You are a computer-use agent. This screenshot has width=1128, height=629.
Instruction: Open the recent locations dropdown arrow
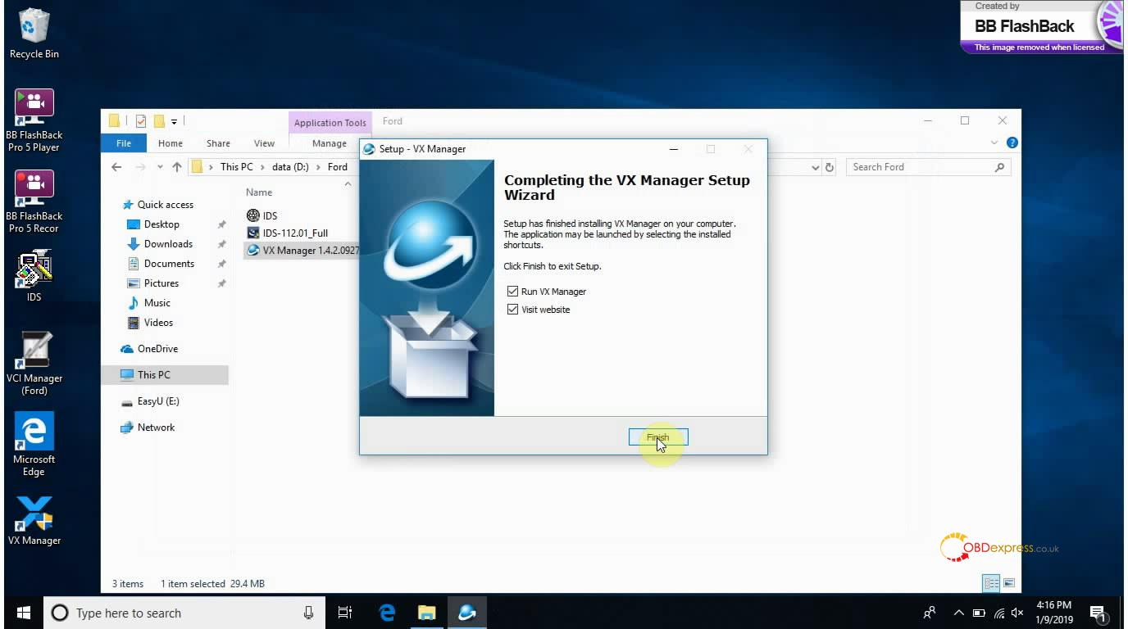coord(160,167)
